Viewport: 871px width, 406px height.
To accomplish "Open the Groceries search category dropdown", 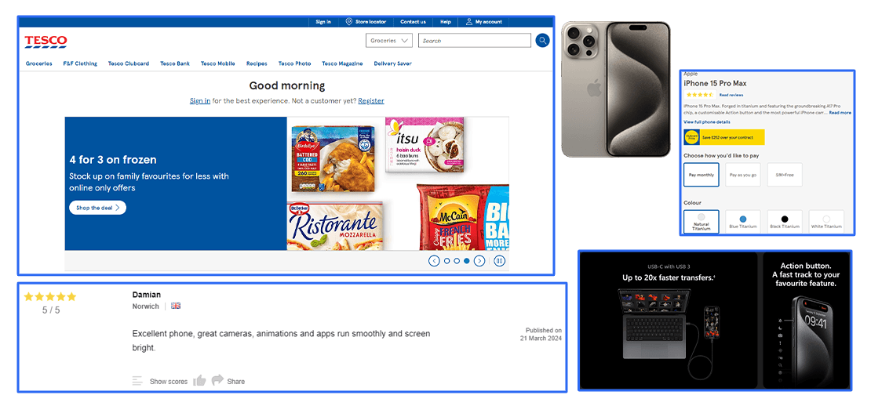I will (x=389, y=41).
